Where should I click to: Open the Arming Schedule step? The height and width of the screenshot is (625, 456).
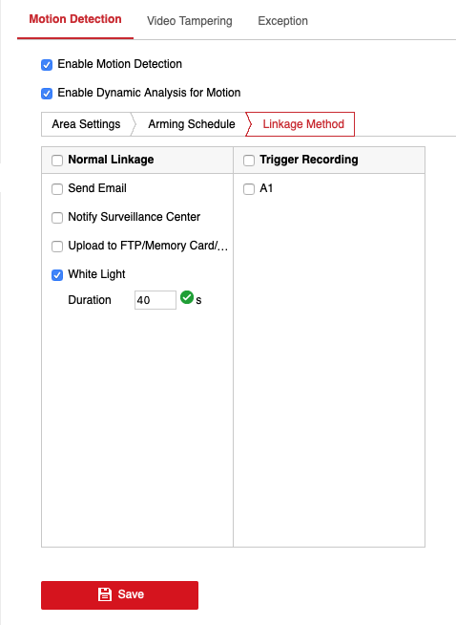tap(192, 124)
